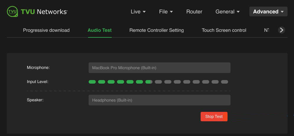
Task: Click the Stop Test button
Action: coord(214,117)
